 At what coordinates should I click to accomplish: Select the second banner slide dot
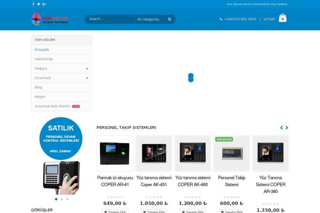pyautogui.click(x=62, y=199)
